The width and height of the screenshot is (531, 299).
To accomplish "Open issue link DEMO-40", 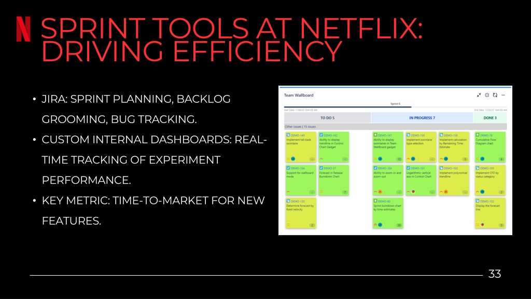I will tap(384, 201).
